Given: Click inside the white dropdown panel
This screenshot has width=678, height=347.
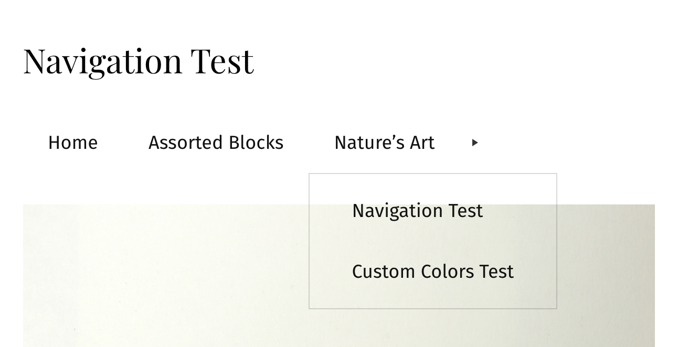Looking at the screenshot, I should click(432, 241).
